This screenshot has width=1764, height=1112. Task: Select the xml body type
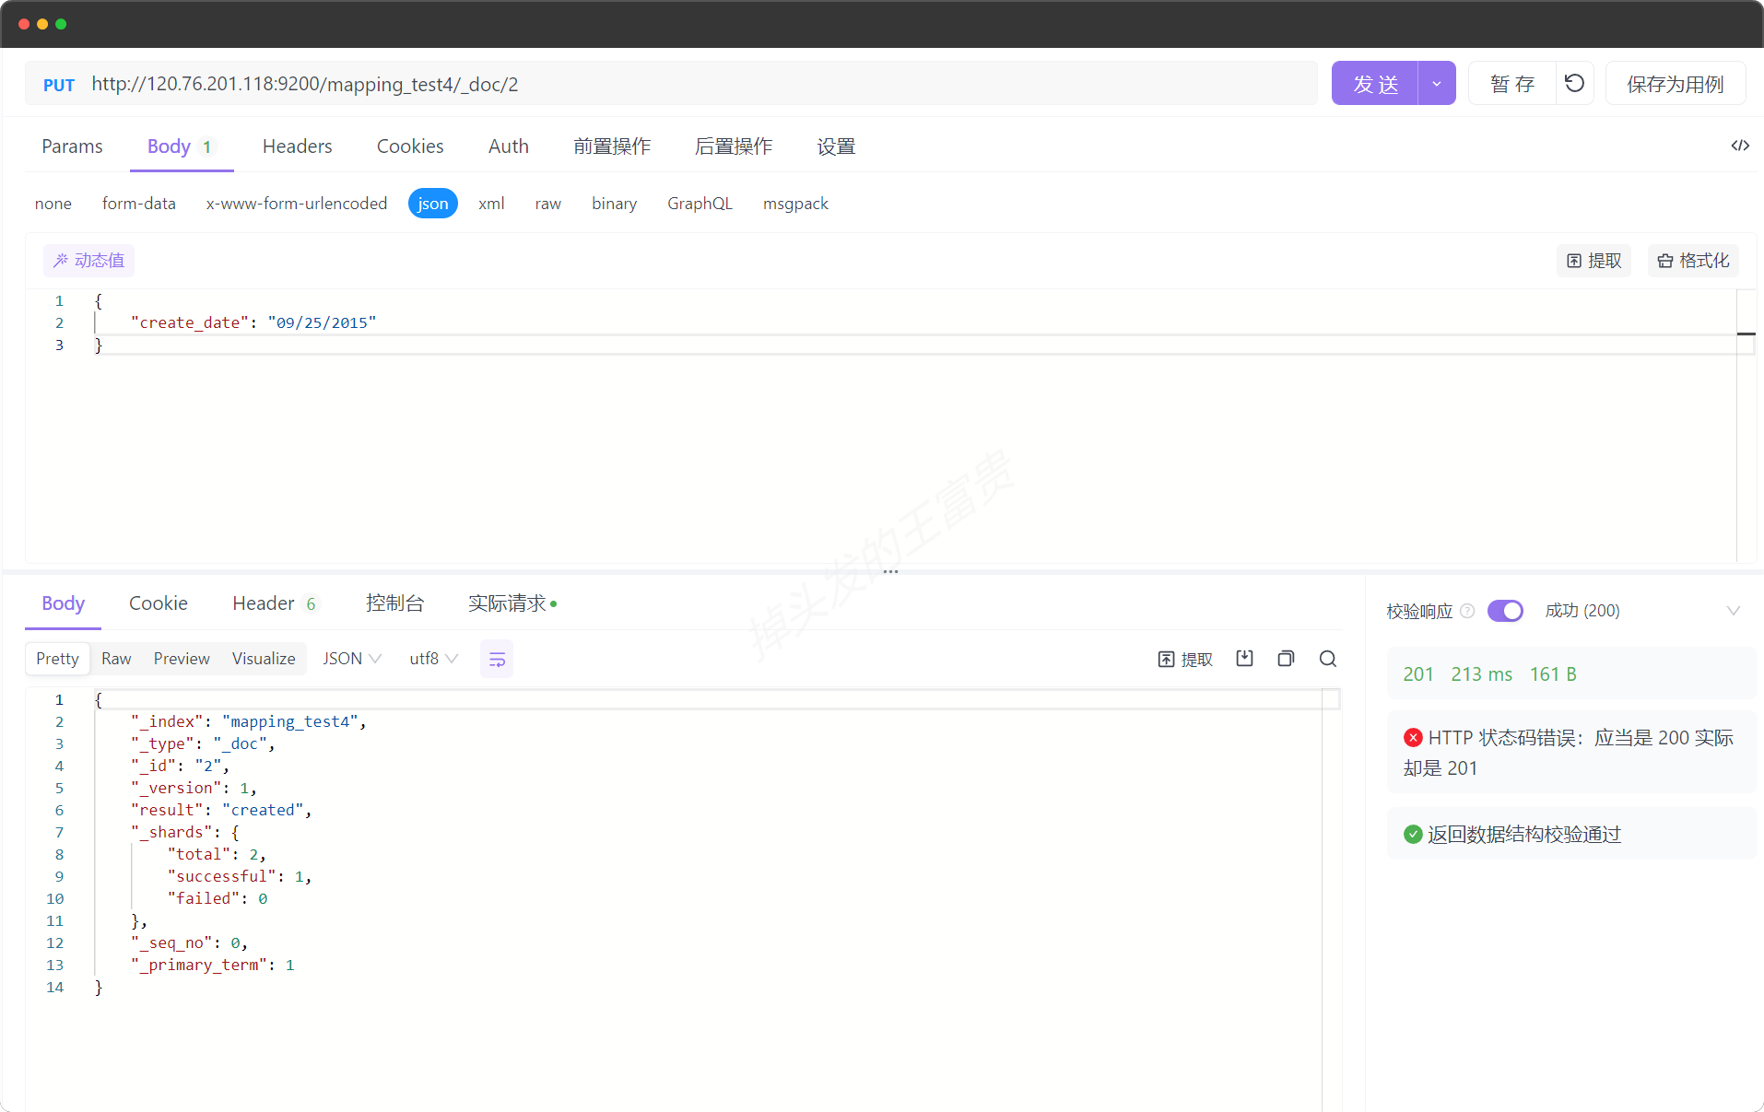491,204
